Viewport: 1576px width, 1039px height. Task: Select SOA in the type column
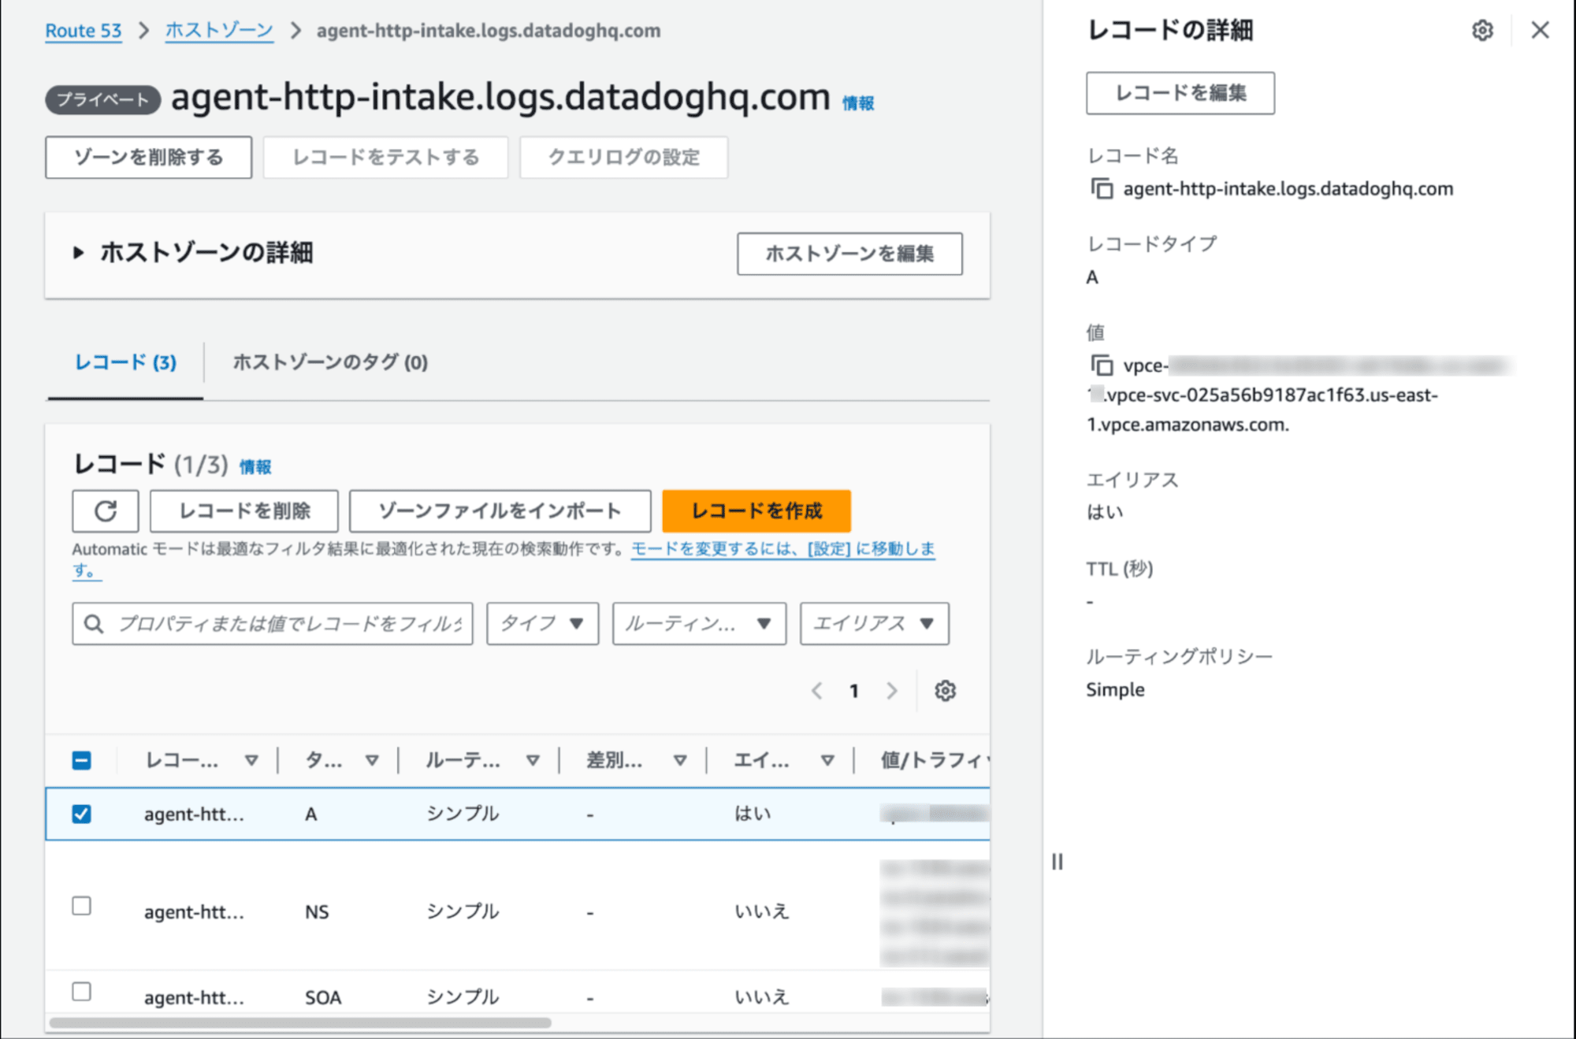[323, 997]
